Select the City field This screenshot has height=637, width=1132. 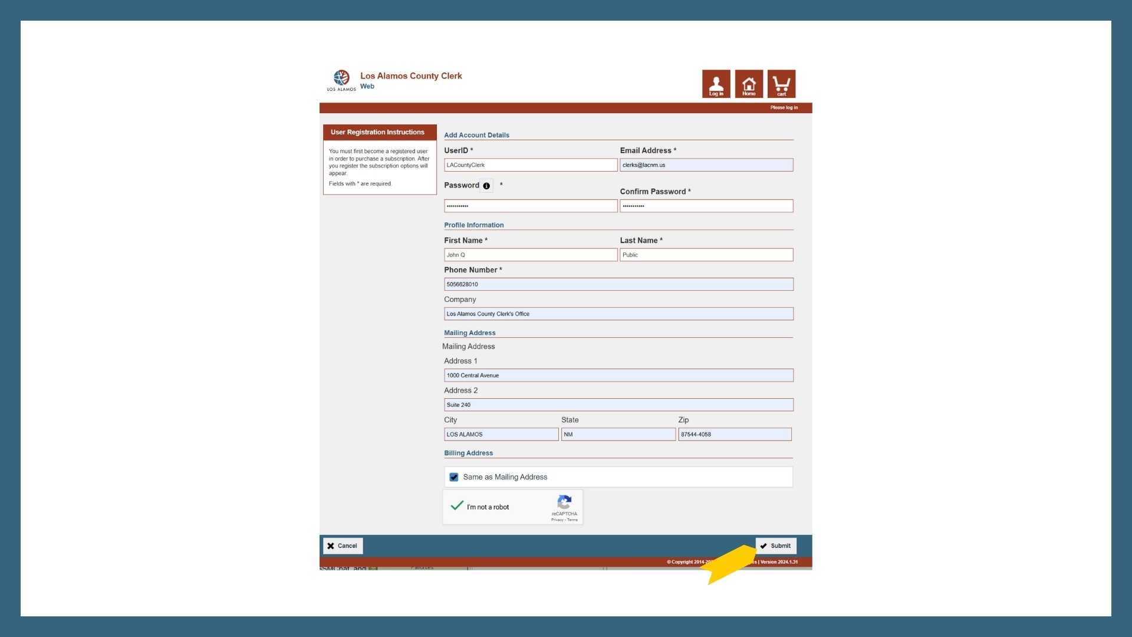[501, 434]
